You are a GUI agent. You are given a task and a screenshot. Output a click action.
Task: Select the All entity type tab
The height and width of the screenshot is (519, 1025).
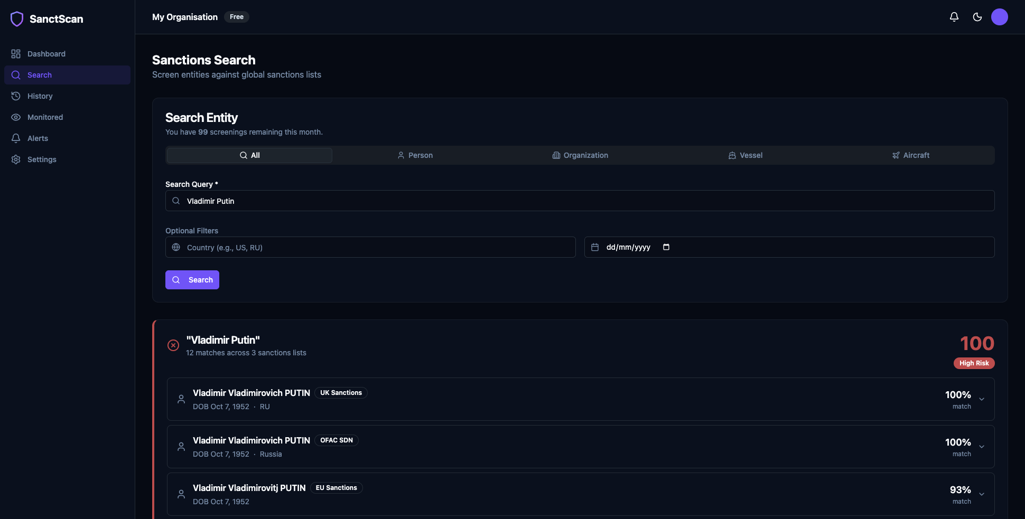[249, 155]
